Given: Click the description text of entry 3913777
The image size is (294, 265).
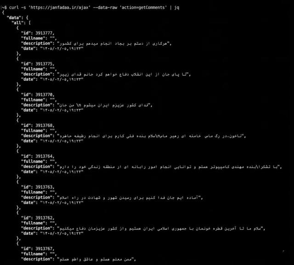Looking at the screenshot, I should tap(113, 44).
